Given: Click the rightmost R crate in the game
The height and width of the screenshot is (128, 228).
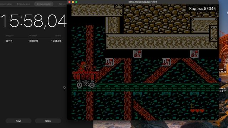Looking at the screenshot, I should click(195, 54).
